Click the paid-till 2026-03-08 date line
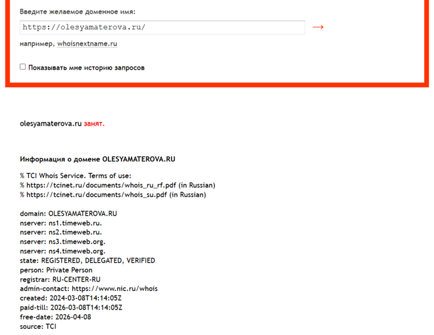The image size is (434, 335). (71, 307)
